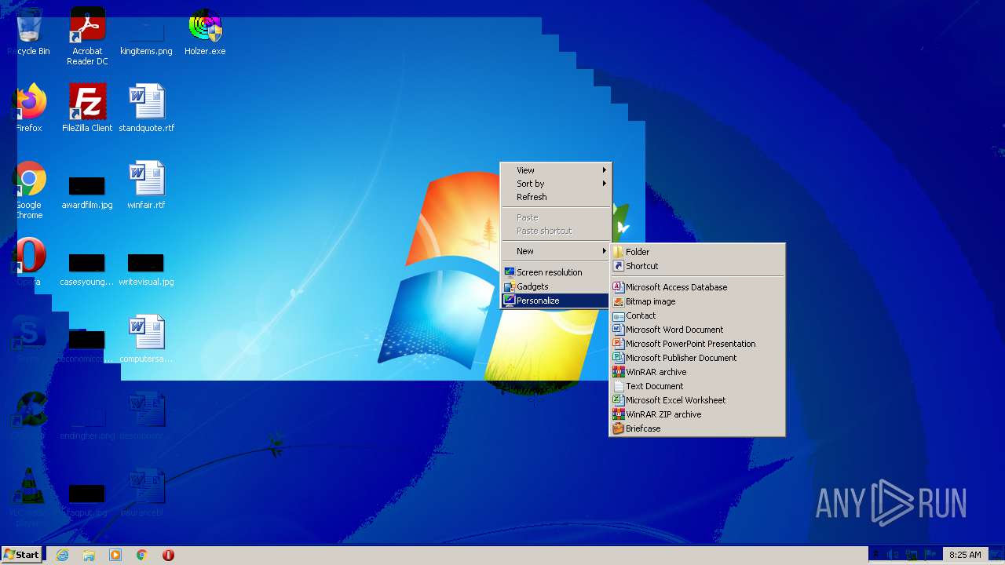
Task: Create a new Microsoft Access Database
Action: click(x=697, y=287)
